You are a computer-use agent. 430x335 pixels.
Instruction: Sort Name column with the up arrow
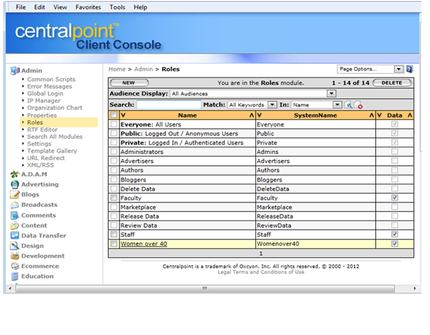point(252,115)
